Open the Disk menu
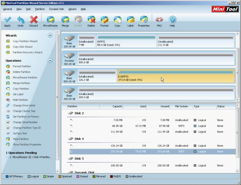The height and width of the screenshot is (185, 241). pyautogui.click(x=29, y=9)
